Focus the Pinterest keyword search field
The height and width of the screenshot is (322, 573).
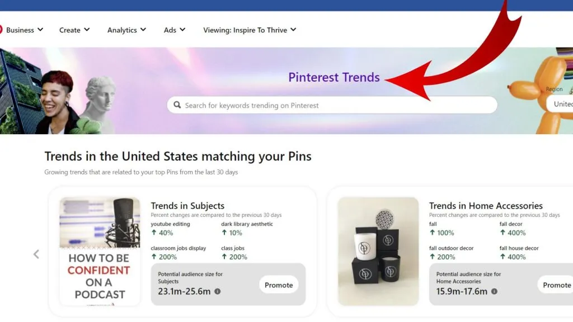click(x=332, y=105)
